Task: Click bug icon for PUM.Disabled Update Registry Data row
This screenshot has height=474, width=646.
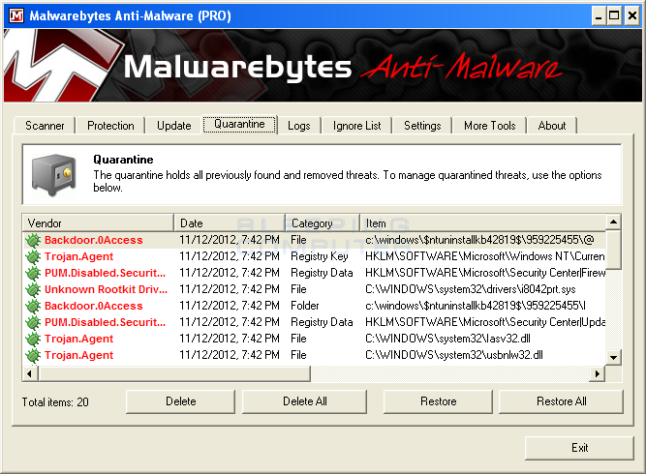Action: tap(33, 322)
